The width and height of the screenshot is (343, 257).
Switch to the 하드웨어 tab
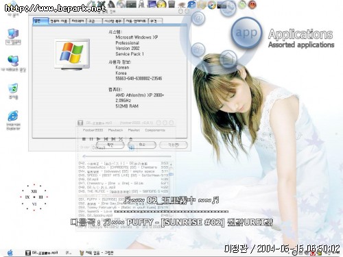[x=78, y=21]
